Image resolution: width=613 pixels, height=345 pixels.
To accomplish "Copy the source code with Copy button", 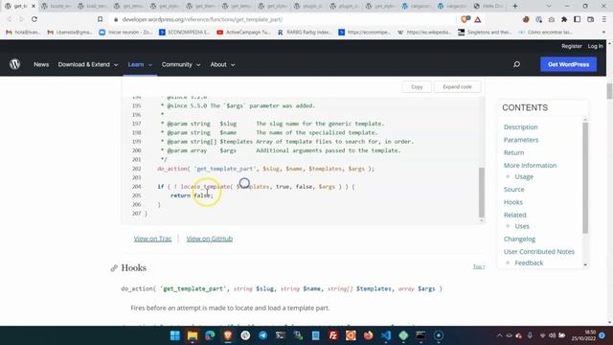I will point(417,87).
